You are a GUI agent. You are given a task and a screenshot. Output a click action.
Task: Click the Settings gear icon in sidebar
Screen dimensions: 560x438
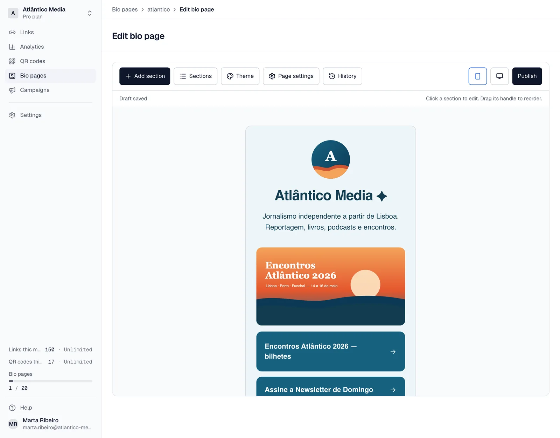[12, 115]
